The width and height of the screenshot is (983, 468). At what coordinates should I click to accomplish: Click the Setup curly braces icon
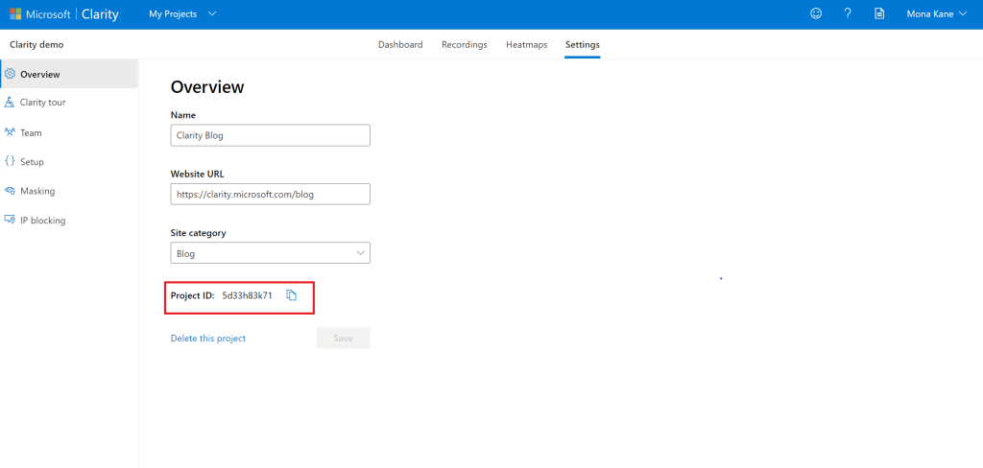click(x=10, y=161)
